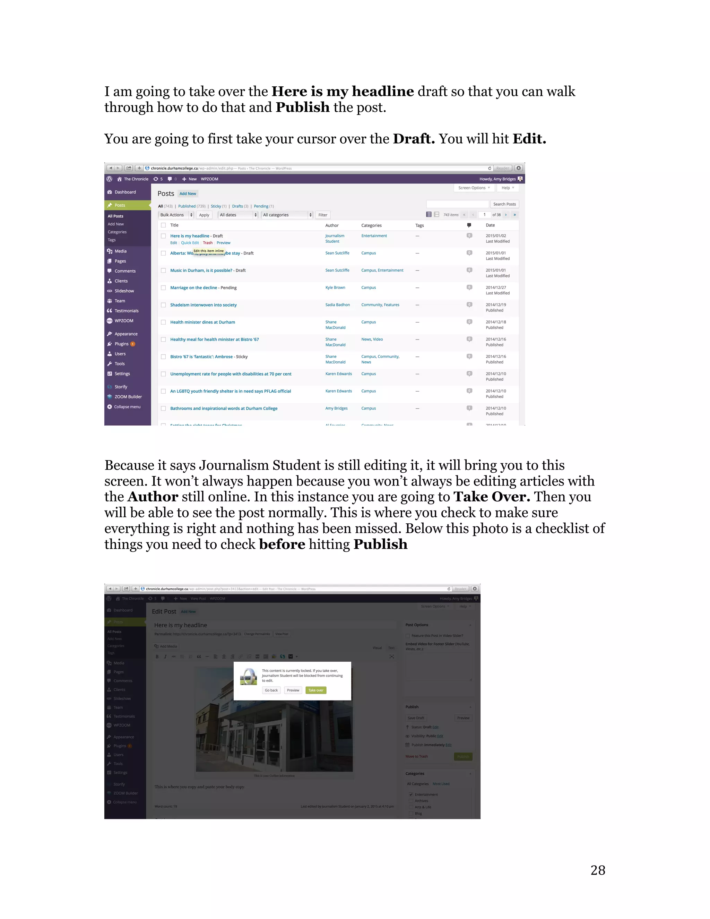Toggle fullscreen editor icon in Edit Post
710x919 pixels.
coord(392,656)
